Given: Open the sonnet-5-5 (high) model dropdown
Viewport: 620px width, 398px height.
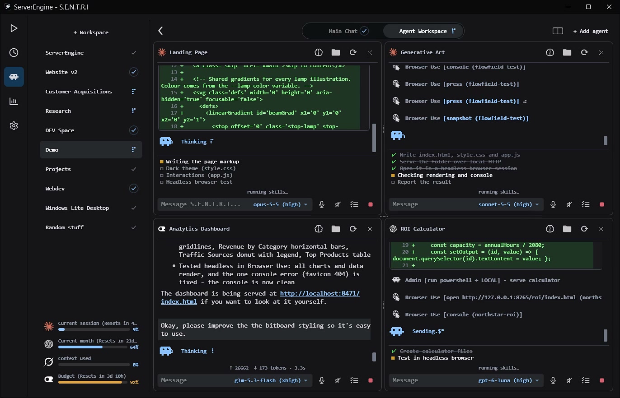Looking at the screenshot, I should click(x=509, y=204).
